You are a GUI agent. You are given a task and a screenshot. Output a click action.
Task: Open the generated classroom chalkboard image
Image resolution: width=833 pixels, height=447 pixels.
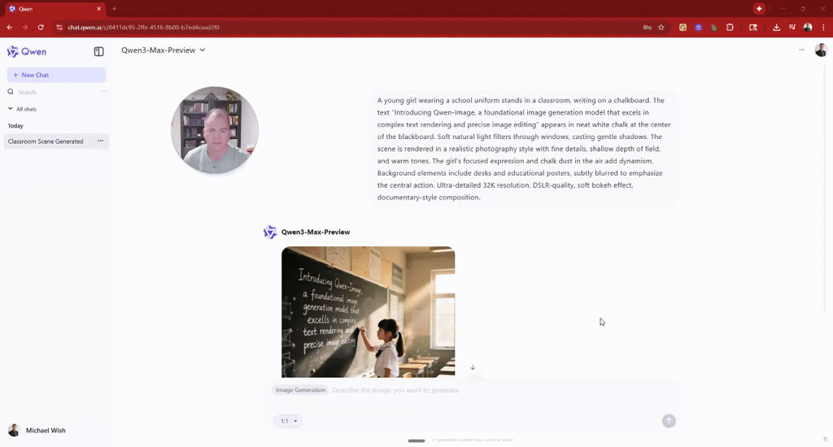369,312
